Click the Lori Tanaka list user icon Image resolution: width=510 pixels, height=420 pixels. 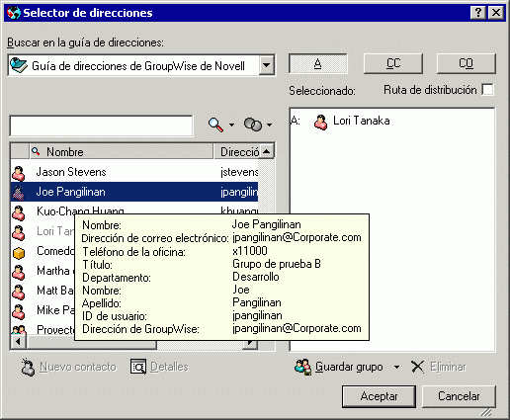point(19,232)
